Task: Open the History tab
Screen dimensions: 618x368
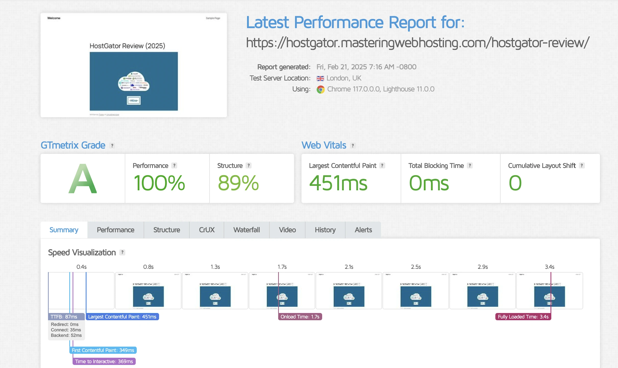Action: [325, 230]
